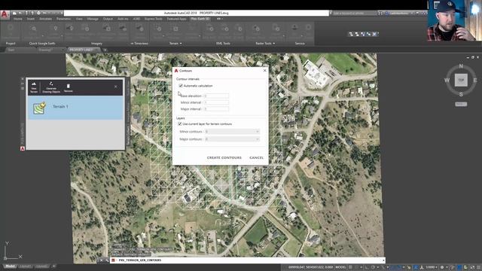This screenshot has width=482, height=271.
Task: Open the Featured Apps ribbon tab
Action: [x=177, y=19]
